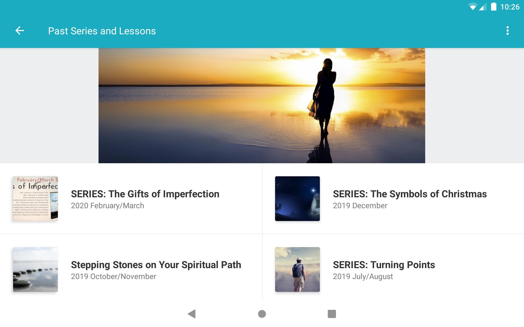Open Turning Points hiker thumbnail
This screenshot has width=524, height=327.
pos(297,270)
